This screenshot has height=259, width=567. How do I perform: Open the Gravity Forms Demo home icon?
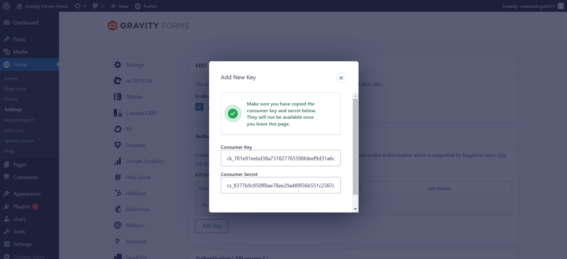click(19, 6)
